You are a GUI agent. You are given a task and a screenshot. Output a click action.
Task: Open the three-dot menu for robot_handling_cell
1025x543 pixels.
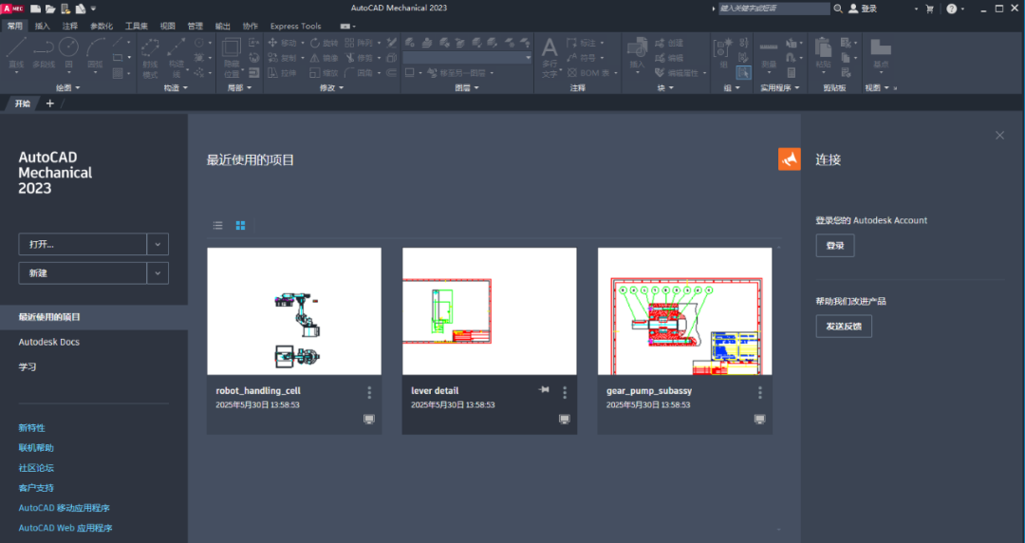coord(369,392)
